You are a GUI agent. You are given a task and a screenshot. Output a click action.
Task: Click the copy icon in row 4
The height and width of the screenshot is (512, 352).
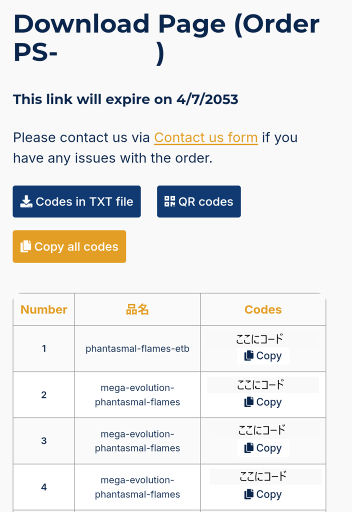coord(249,494)
